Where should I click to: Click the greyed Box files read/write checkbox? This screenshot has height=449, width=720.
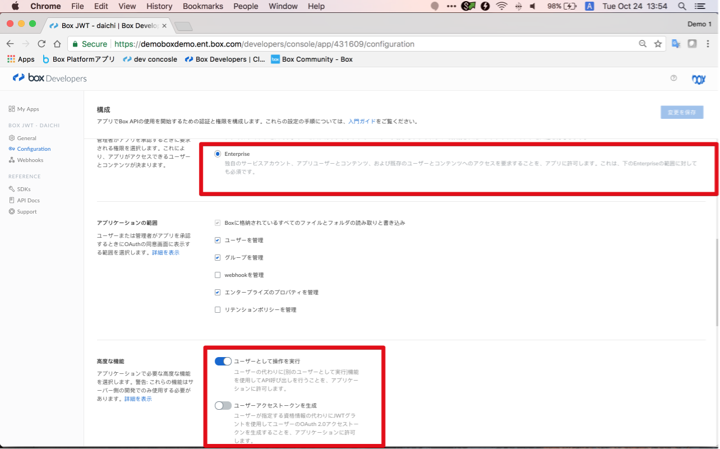click(x=218, y=223)
